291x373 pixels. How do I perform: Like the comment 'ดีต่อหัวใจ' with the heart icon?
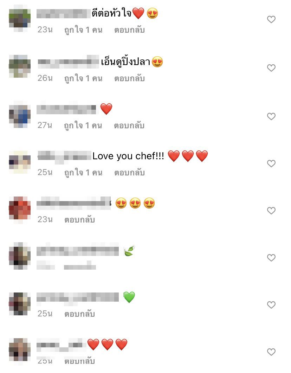tap(271, 19)
